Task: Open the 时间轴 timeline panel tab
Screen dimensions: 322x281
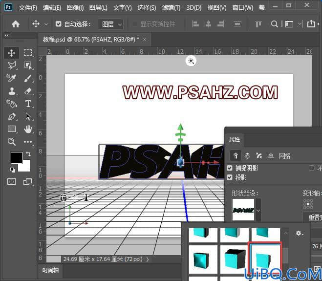Action: (50, 270)
